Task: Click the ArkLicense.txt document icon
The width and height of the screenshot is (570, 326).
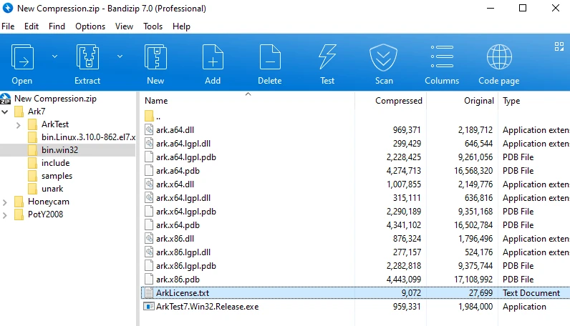Action: pyautogui.click(x=149, y=292)
